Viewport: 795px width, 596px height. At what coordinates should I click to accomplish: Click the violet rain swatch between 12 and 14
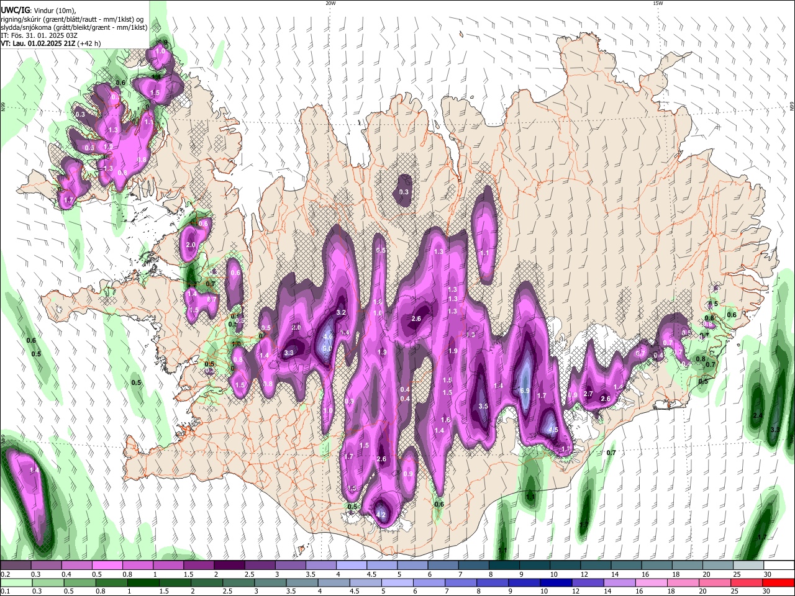[x=589, y=582]
